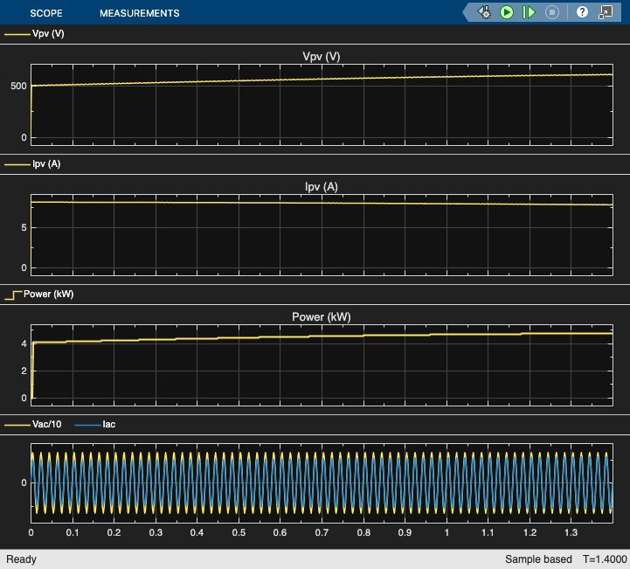Click the Step Forward button
Image resolution: width=630 pixels, height=569 pixels.
(529, 12)
